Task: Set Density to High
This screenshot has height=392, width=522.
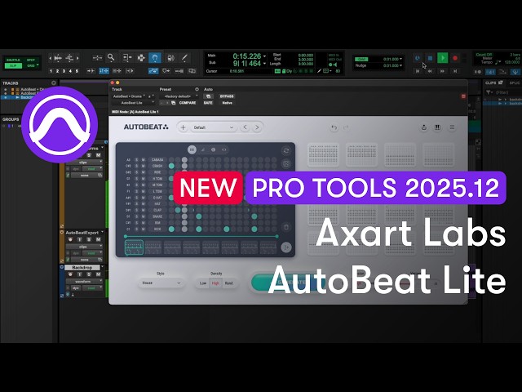Action: coord(215,283)
